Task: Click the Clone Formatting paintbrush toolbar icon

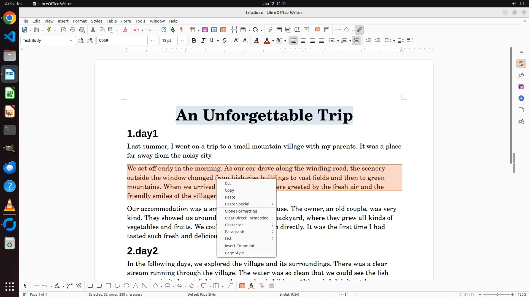Action: pyautogui.click(x=125, y=30)
